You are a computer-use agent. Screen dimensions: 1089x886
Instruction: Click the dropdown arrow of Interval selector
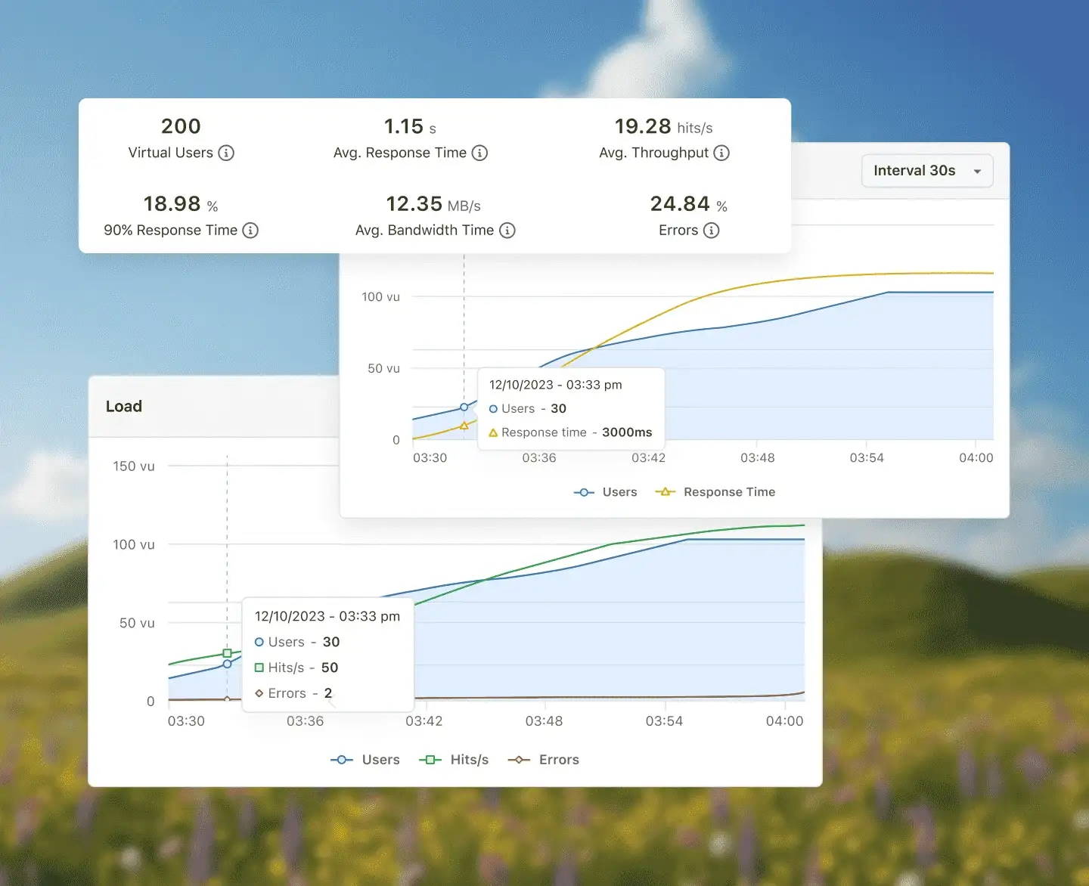point(977,172)
